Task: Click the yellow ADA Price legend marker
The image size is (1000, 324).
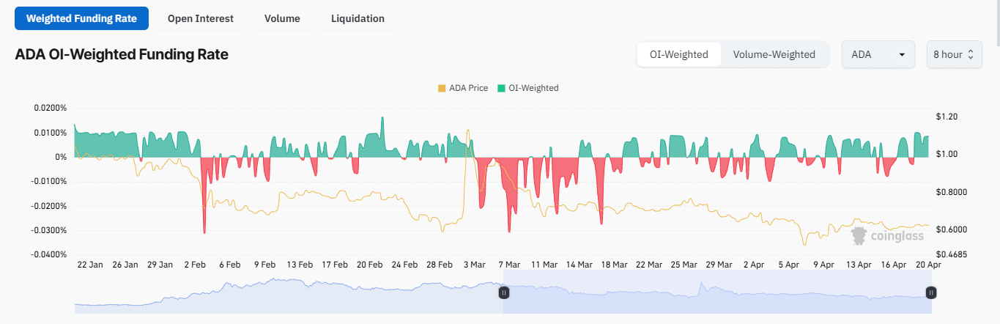Action: (x=441, y=88)
